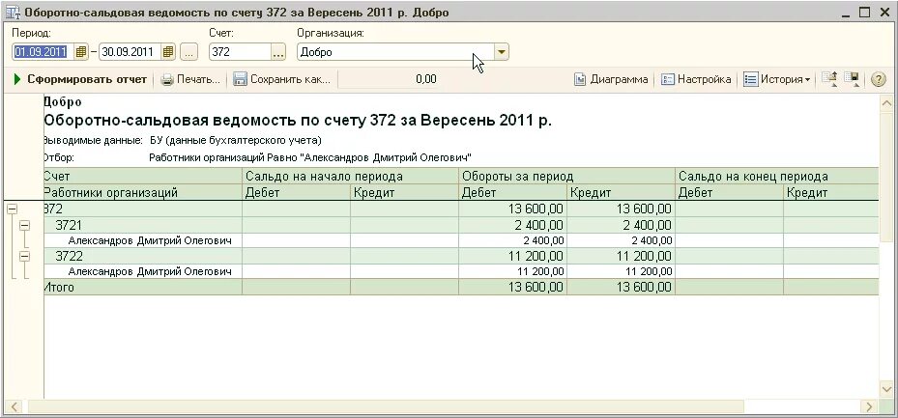
Task: Open the Настройка report settings
Action: 696,79
